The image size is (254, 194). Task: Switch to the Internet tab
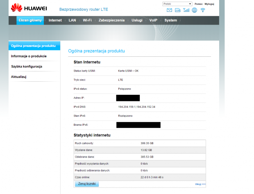click(55, 20)
